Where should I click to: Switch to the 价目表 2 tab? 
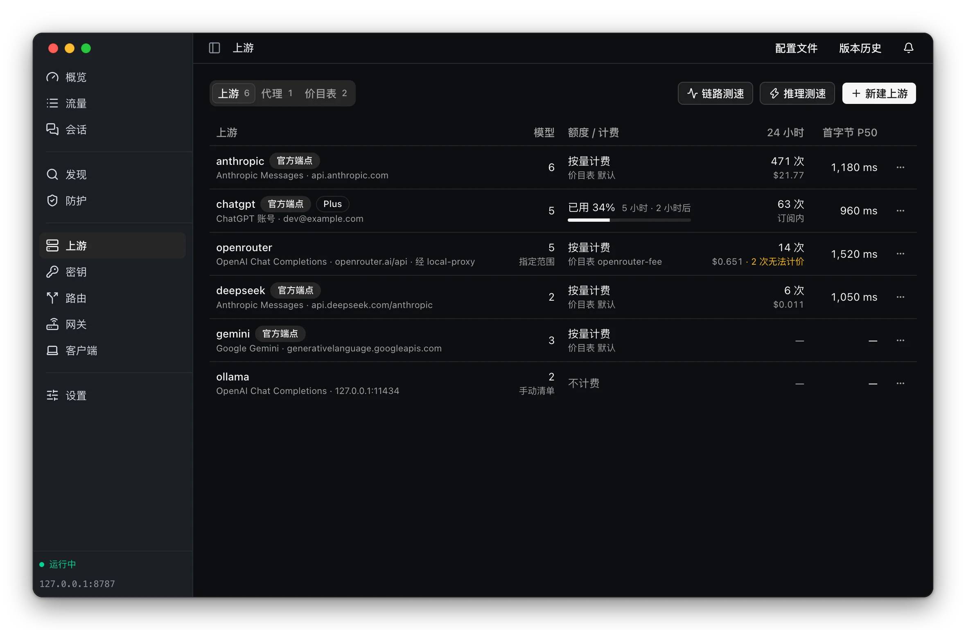pyautogui.click(x=326, y=93)
